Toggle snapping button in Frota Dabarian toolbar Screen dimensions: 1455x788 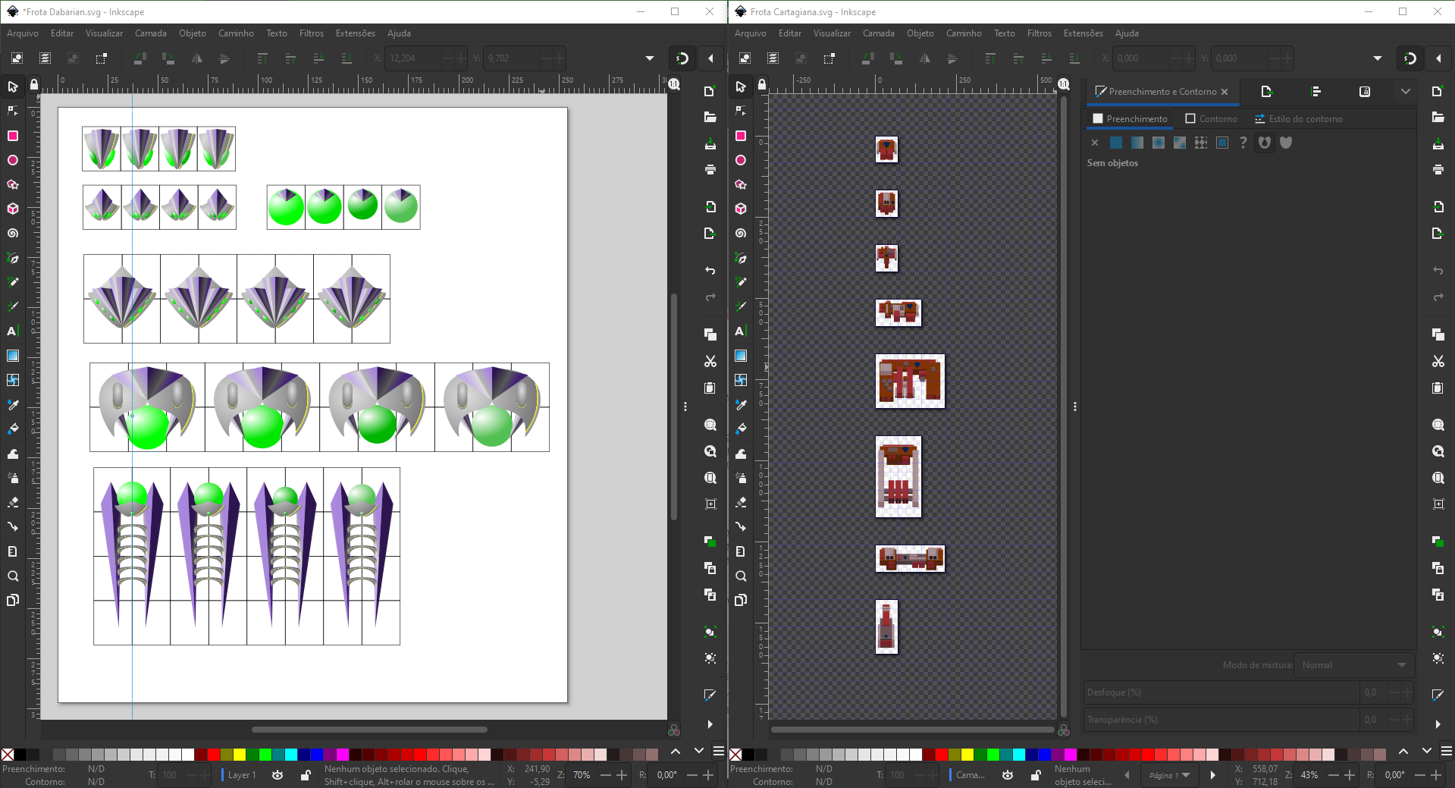[x=682, y=58]
